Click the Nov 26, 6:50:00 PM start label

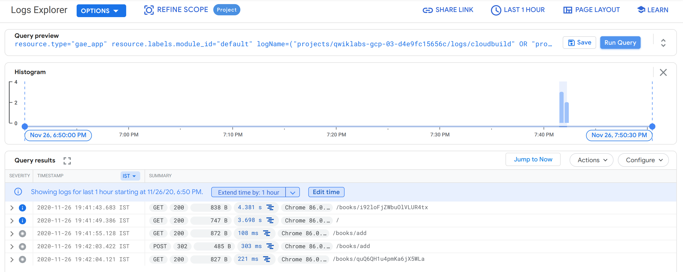(x=58, y=135)
